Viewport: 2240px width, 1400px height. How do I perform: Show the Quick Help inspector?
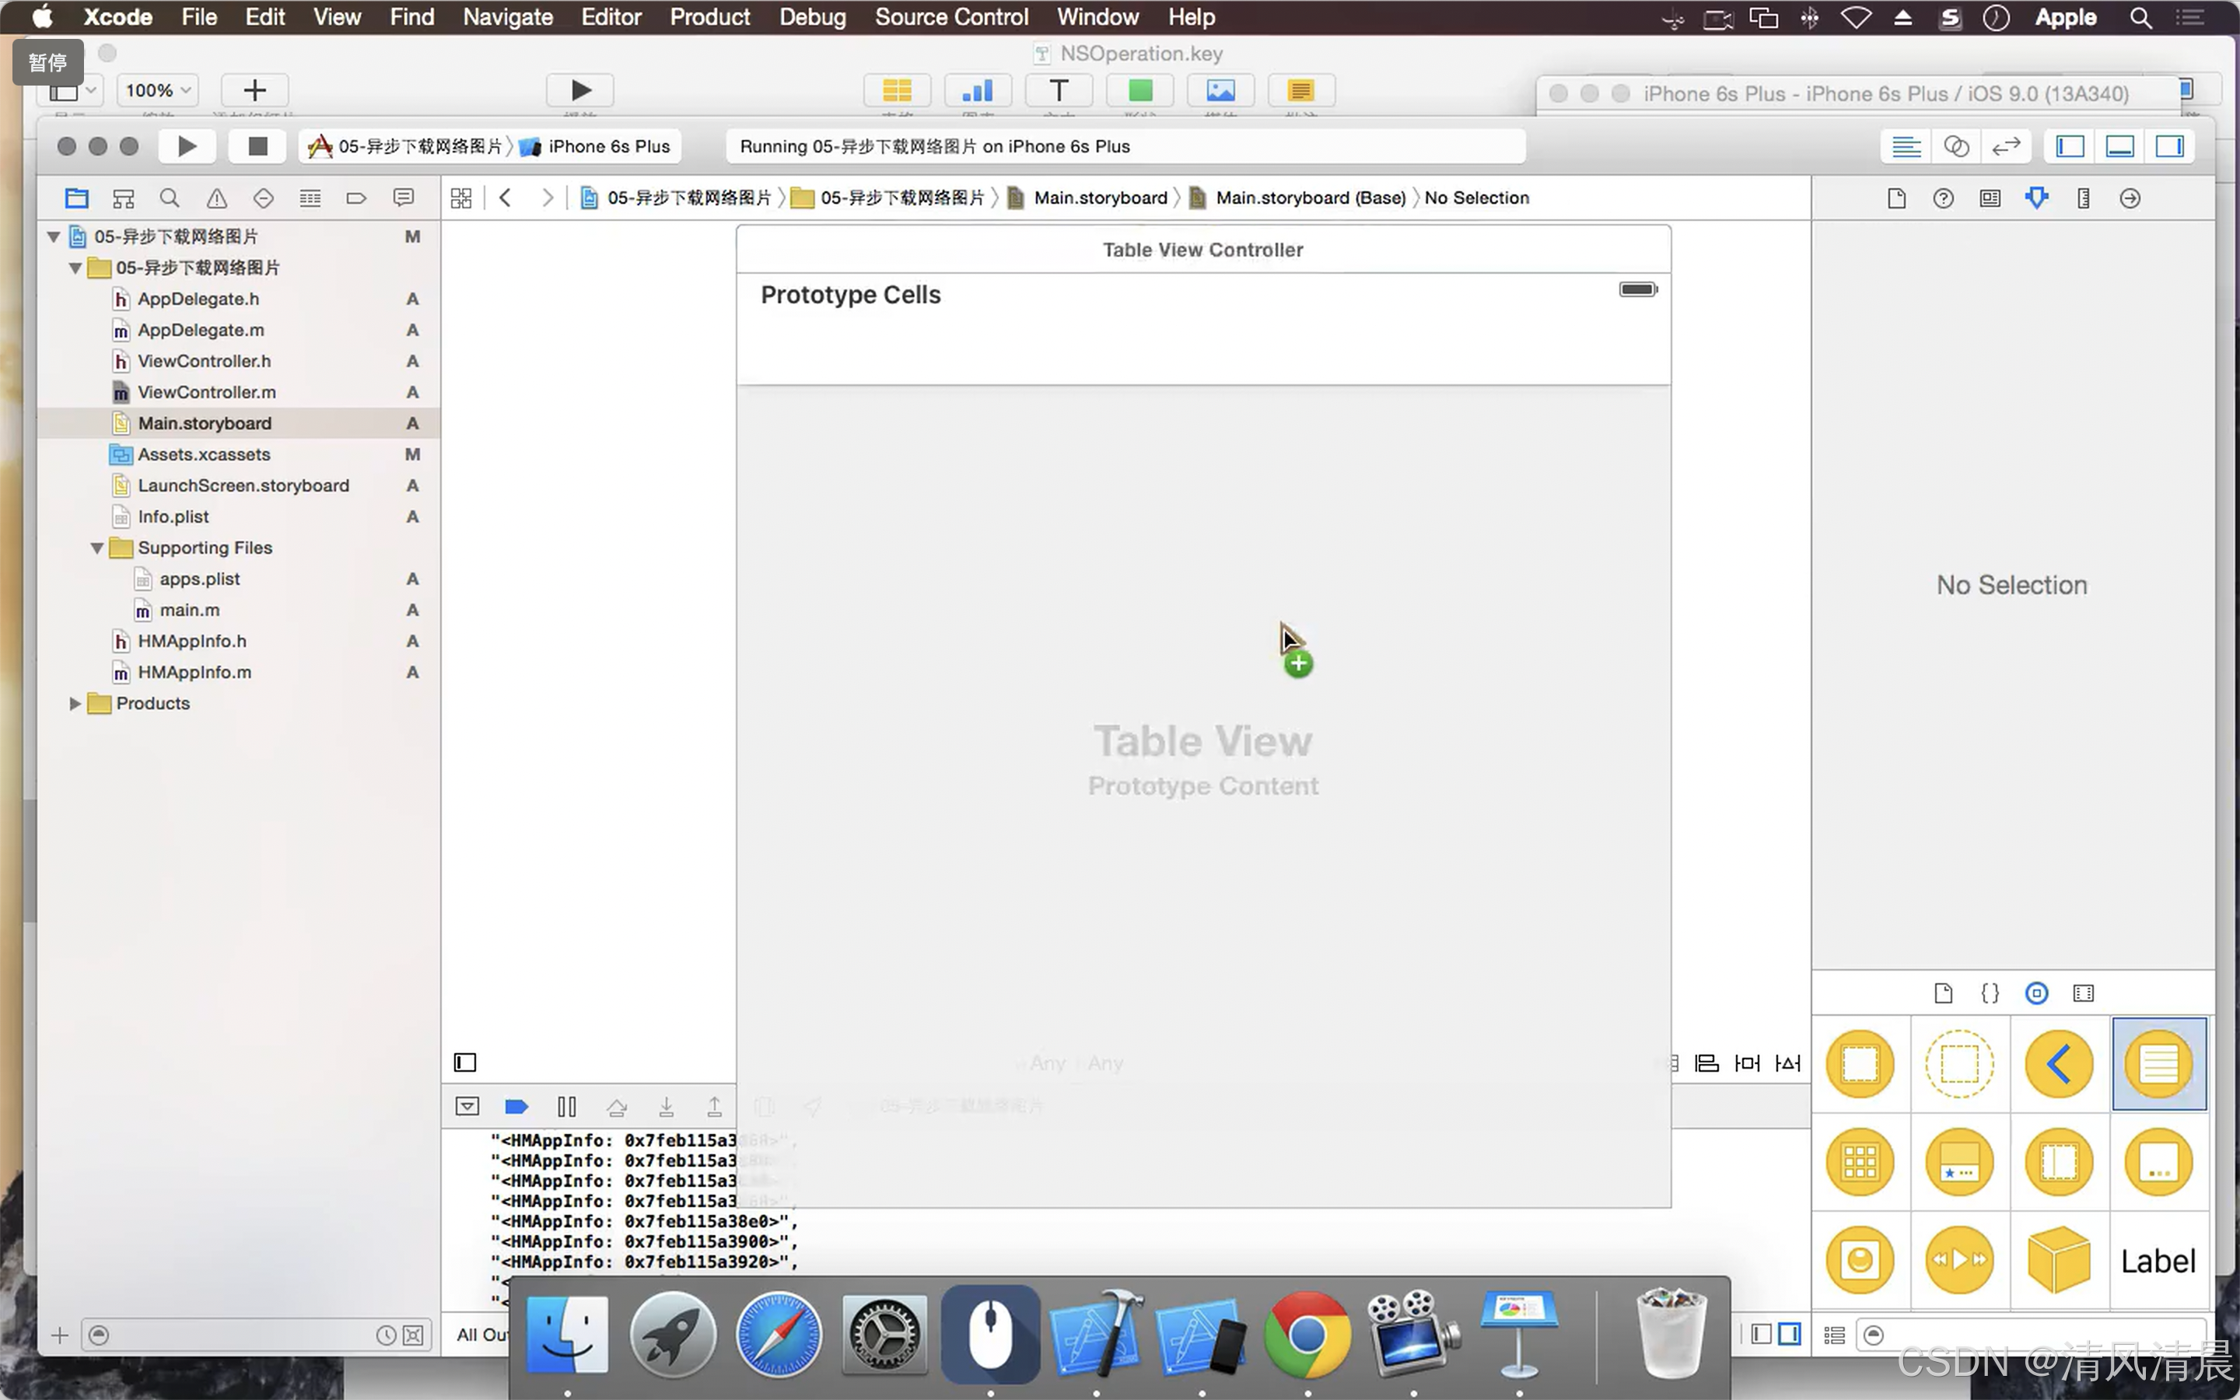[1943, 198]
